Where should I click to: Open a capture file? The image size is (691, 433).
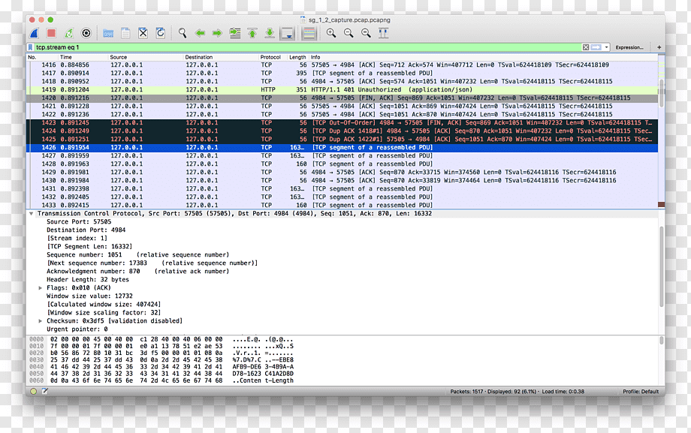tap(108, 33)
